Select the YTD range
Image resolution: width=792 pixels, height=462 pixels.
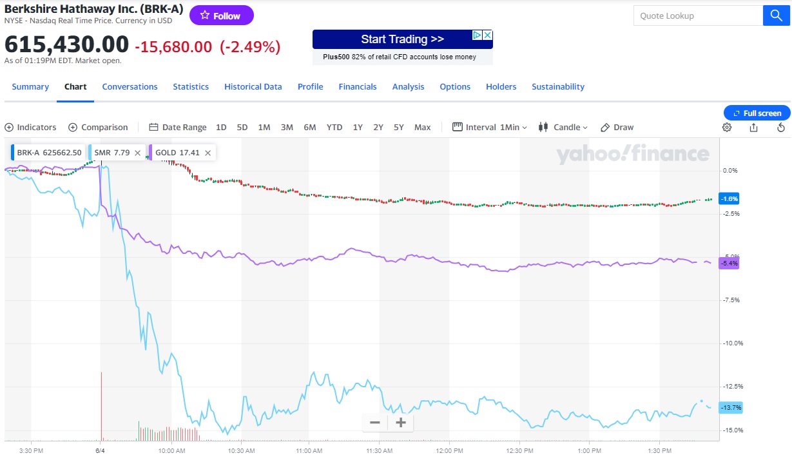tap(334, 127)
